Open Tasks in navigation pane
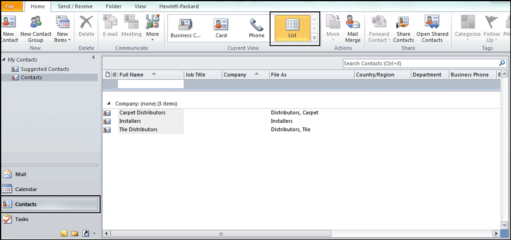511x240 pixels. [x=22, y=219]
